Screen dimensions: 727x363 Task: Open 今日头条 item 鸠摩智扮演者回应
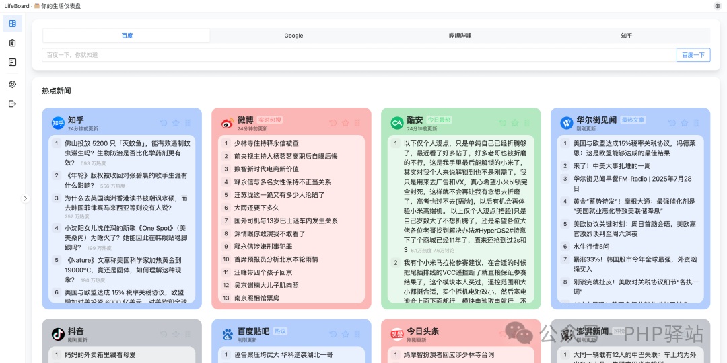click(449, 355)
